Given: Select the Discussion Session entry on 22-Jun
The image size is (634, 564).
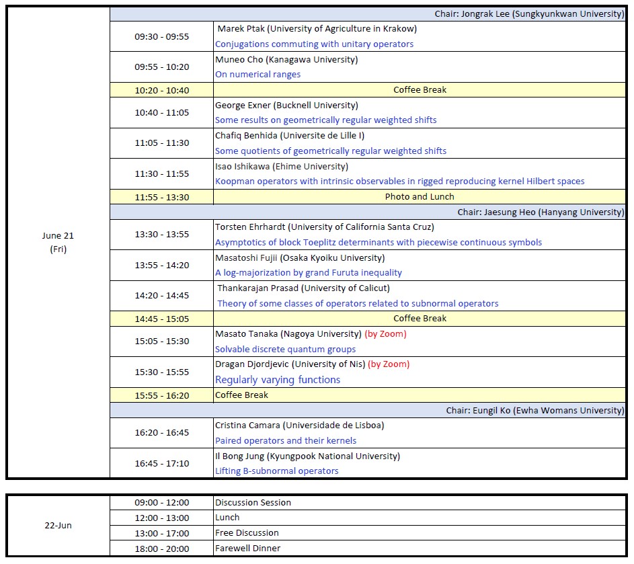Looking at the screenshot, I should point(254,502).
